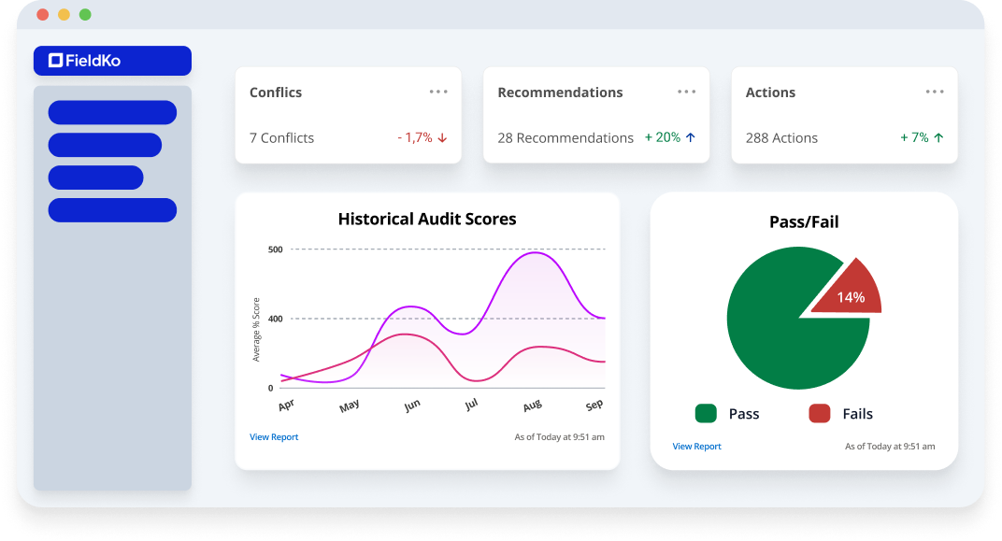This screenshot has width=1002, height=541.
Task: Open the Conflics card three-dot menu
Action: coord(438,92)
